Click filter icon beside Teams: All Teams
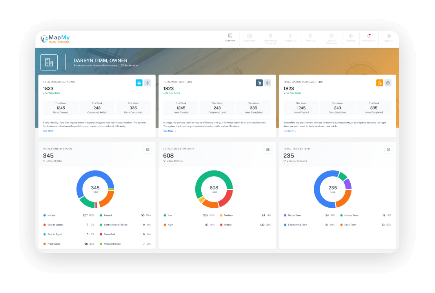The height and width of the screenshot is (293, 435). [285, 161]
